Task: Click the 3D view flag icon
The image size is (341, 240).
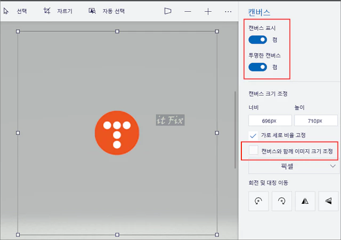Action: coord(168,11)
